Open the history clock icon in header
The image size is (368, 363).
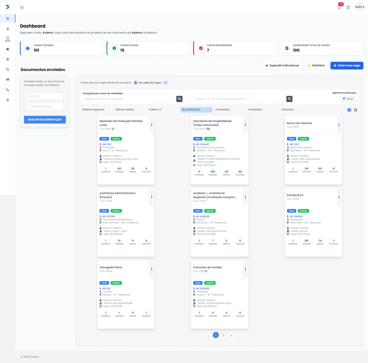[348, 7]
